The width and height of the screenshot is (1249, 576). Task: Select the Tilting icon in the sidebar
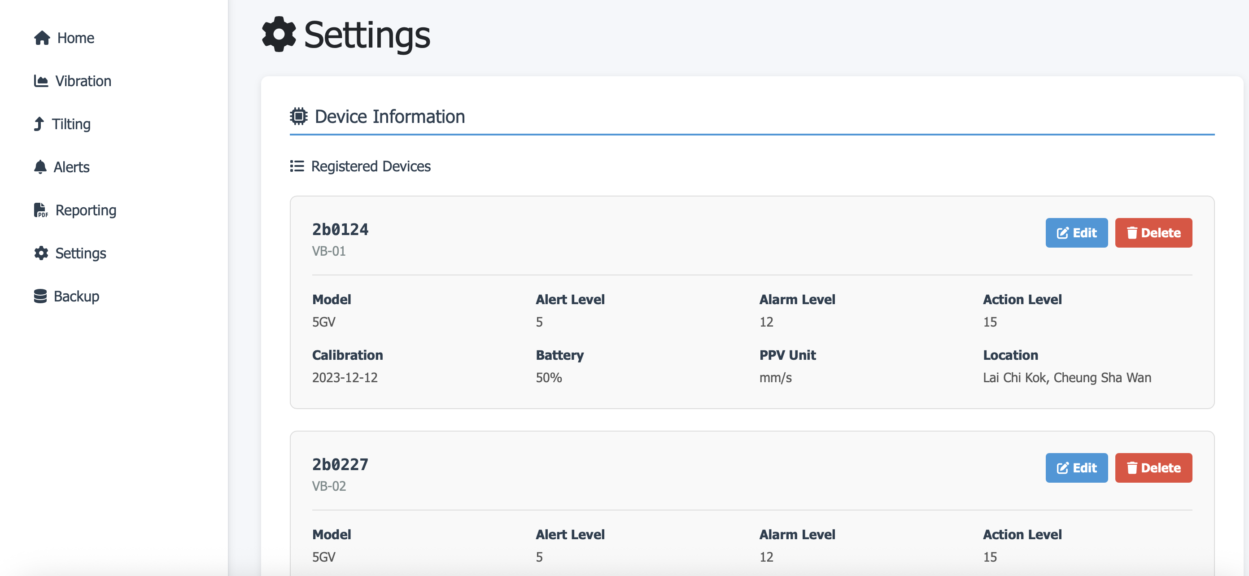point(40,124)
